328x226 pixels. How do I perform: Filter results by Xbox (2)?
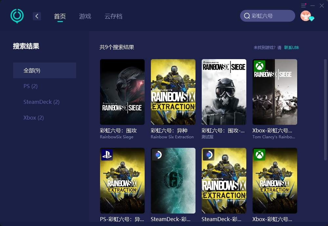(33, 118)
